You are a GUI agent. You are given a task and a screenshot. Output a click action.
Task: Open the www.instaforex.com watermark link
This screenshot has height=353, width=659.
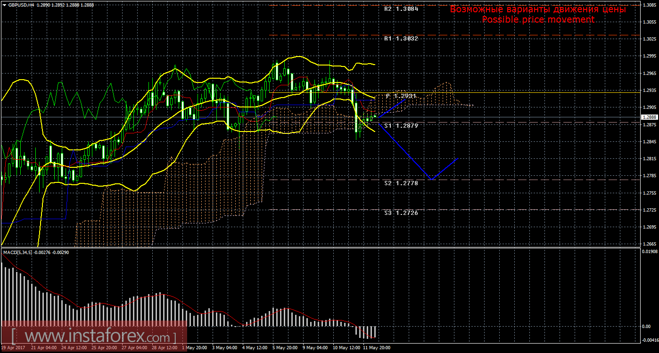click(94, 337)
